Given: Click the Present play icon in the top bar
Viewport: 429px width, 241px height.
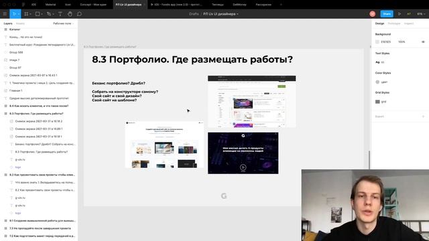Looking at the screenshot, I should tap(400, 14).
